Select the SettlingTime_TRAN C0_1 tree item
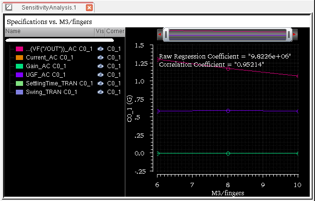The image size is (315, 201). (54, 83)
